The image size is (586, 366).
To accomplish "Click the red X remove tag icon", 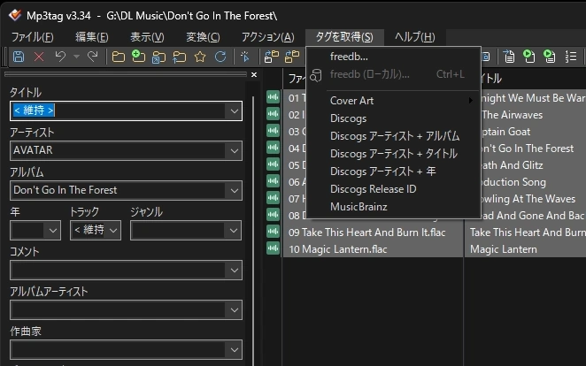I will pos(39,57).
